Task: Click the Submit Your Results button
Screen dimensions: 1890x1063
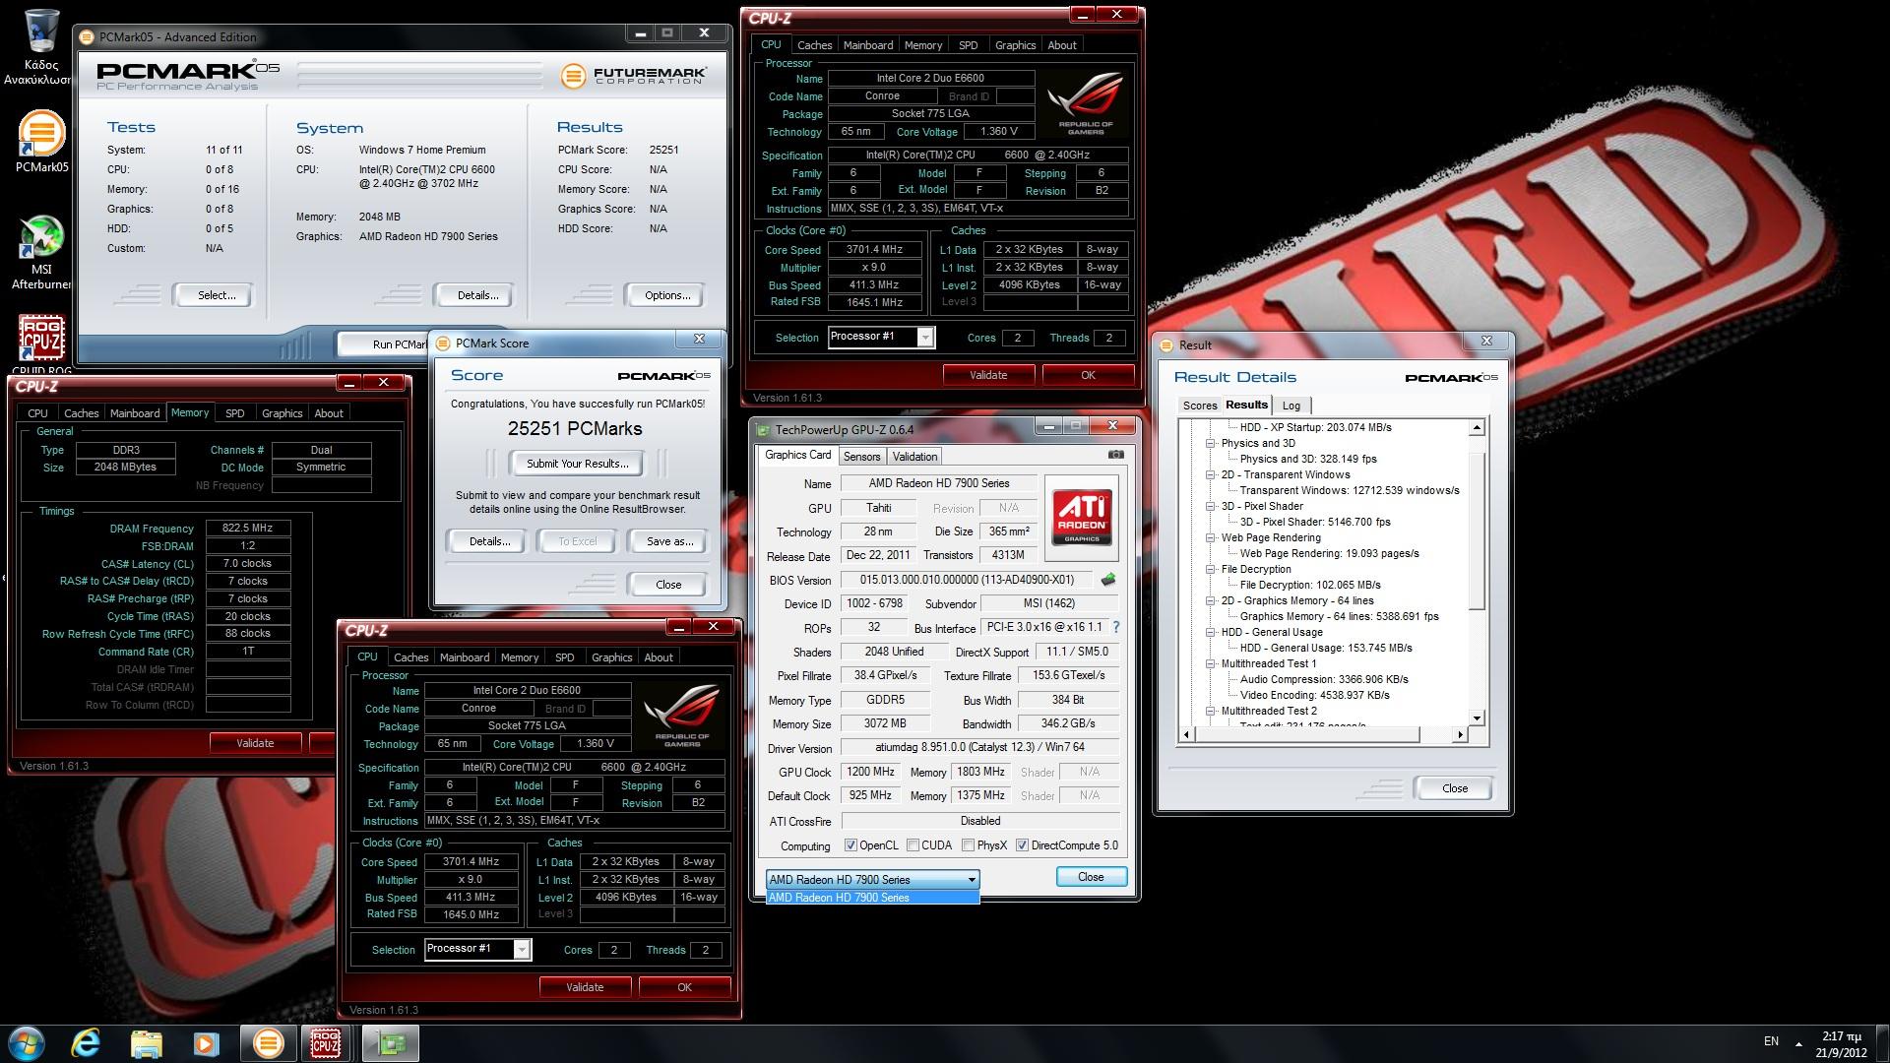Action: coord(577,464)
